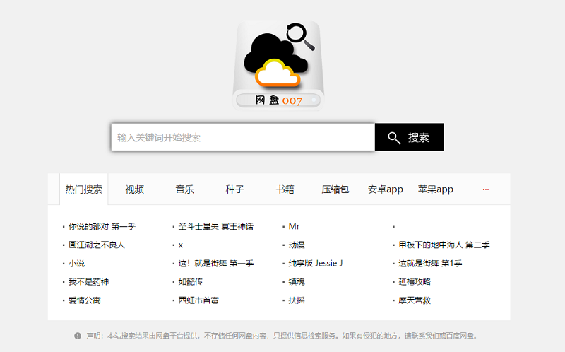This screenshot has height=352, width=565.
Task: Switch to the 安卓app tab
Action: pos(385,189)
